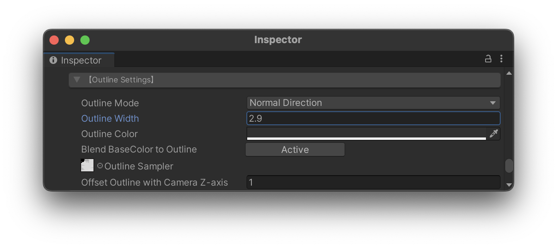This screenshot has width=557, height=248.
Task: Close the Inspector window
Action: click(x=54, y=40)
